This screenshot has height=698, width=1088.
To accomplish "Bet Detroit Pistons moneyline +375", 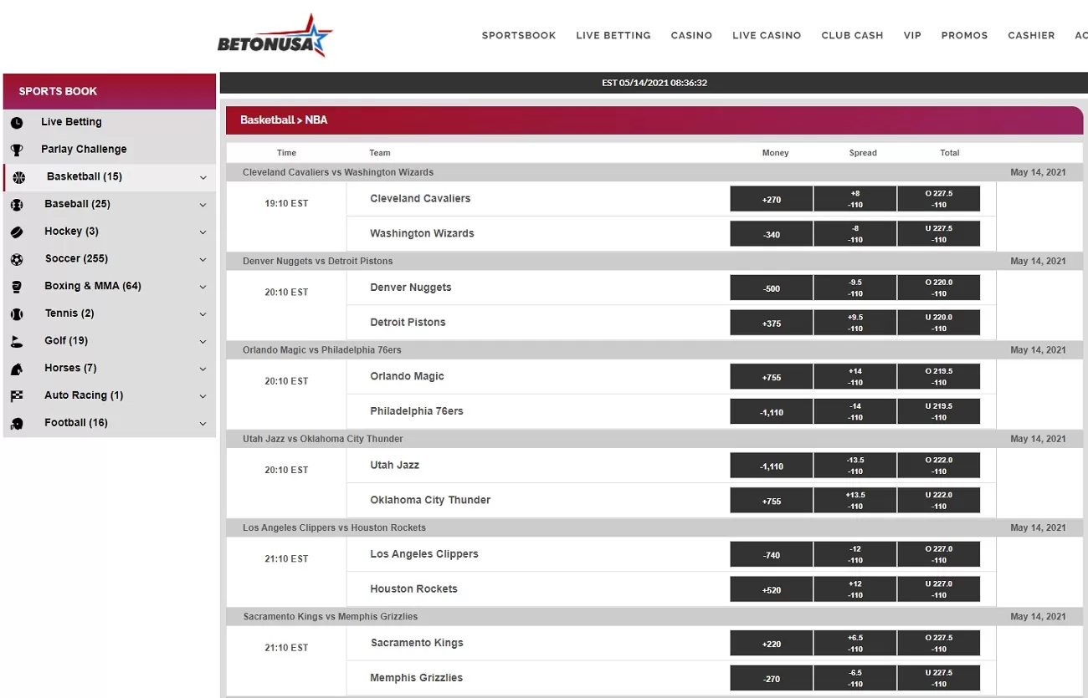I will [x=772, y=323].
